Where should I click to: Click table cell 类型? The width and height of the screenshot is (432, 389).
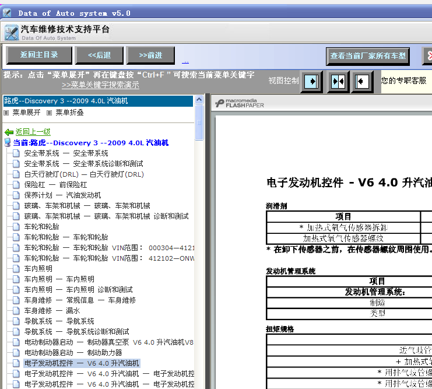point(377,313)
